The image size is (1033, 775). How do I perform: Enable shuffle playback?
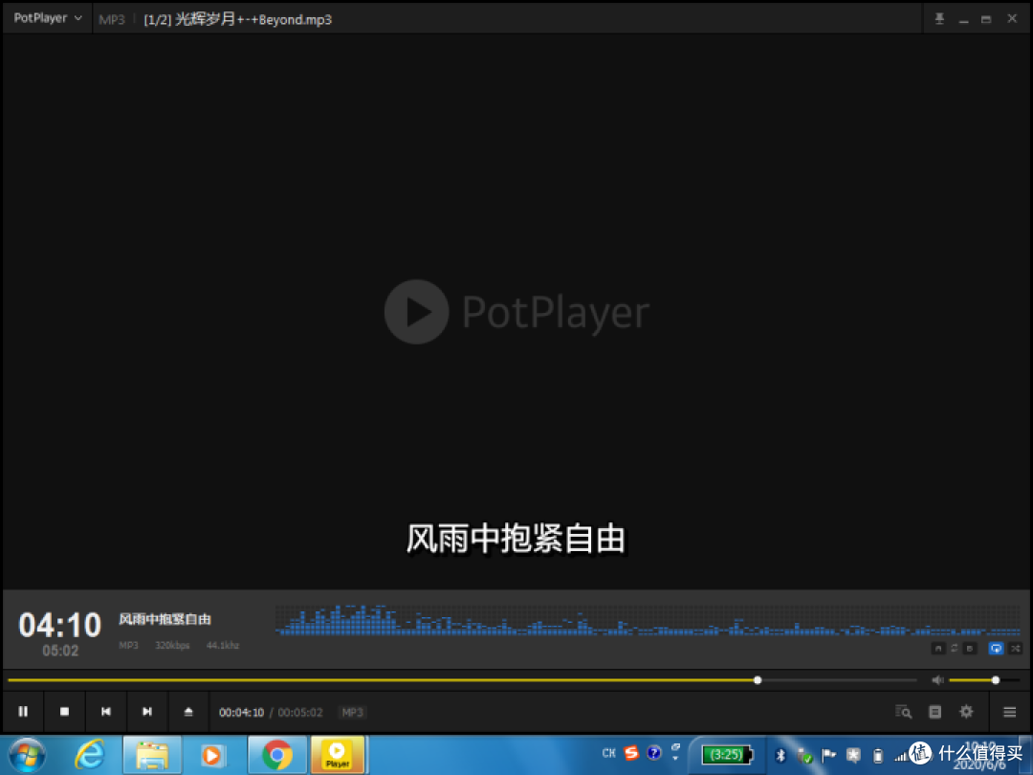click(x=1015, y=649)
